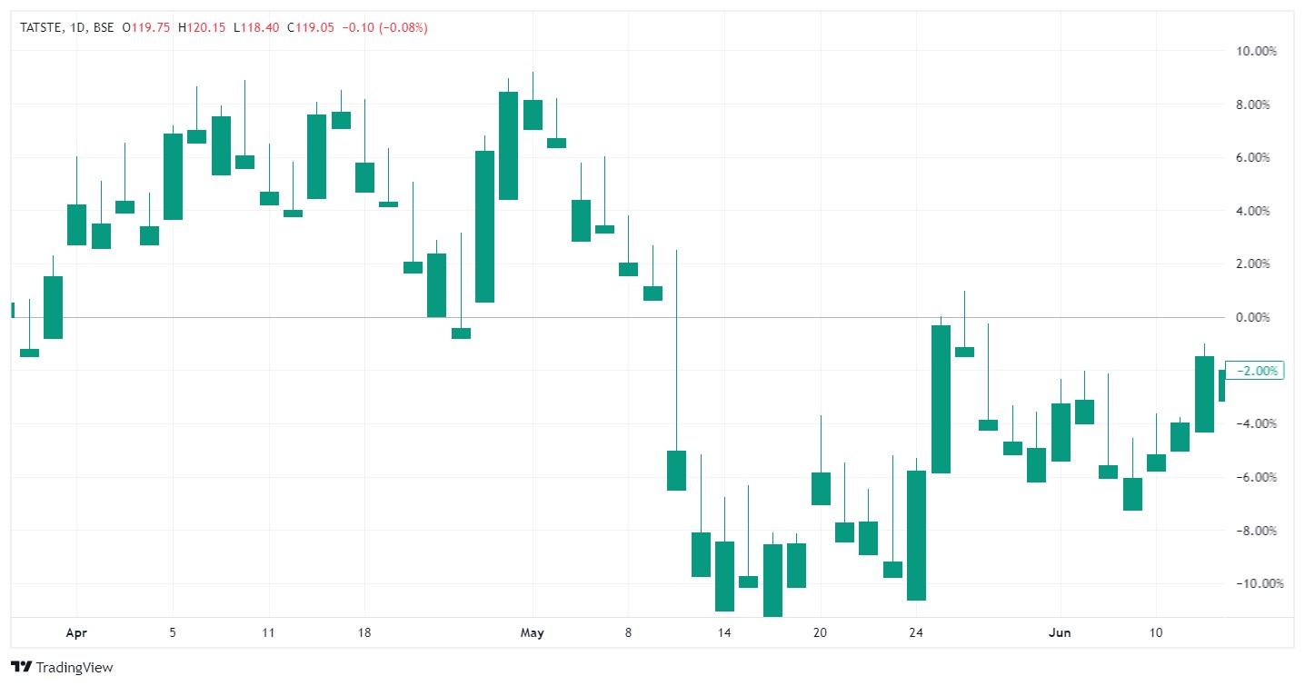This screenshot has width=1305, height=686.
Task: Click the TATSTE symbol name
Action: (x=40, y=28)
